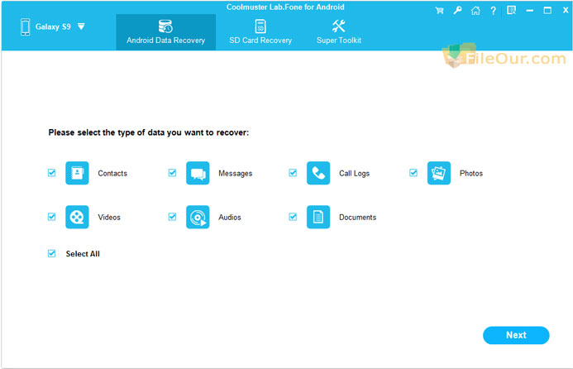The width and height of the screenshot is (573, 369).
Task: Toggle the Photos checkbox
Action: click(x=413, y=173)
